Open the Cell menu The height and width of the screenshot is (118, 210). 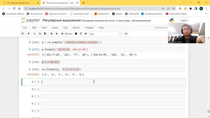click(x=65, y=28)
